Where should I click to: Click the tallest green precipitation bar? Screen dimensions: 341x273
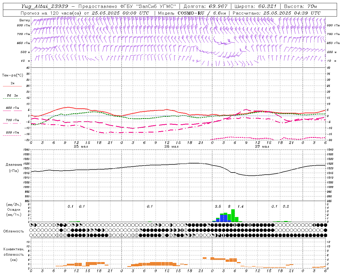pos(233,215)
